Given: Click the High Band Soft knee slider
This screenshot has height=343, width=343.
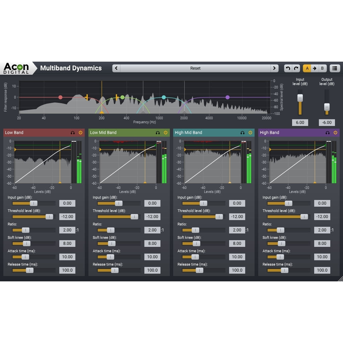Looking at the screenshot, I should click(289, 244).
